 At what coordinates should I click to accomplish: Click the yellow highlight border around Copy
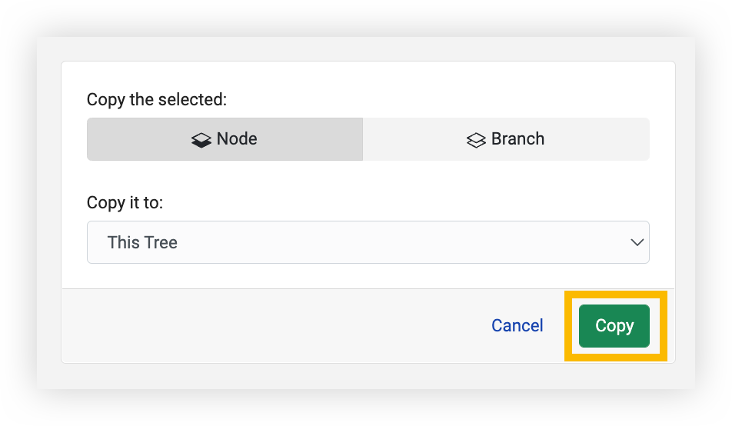click(x=568, y=326)
